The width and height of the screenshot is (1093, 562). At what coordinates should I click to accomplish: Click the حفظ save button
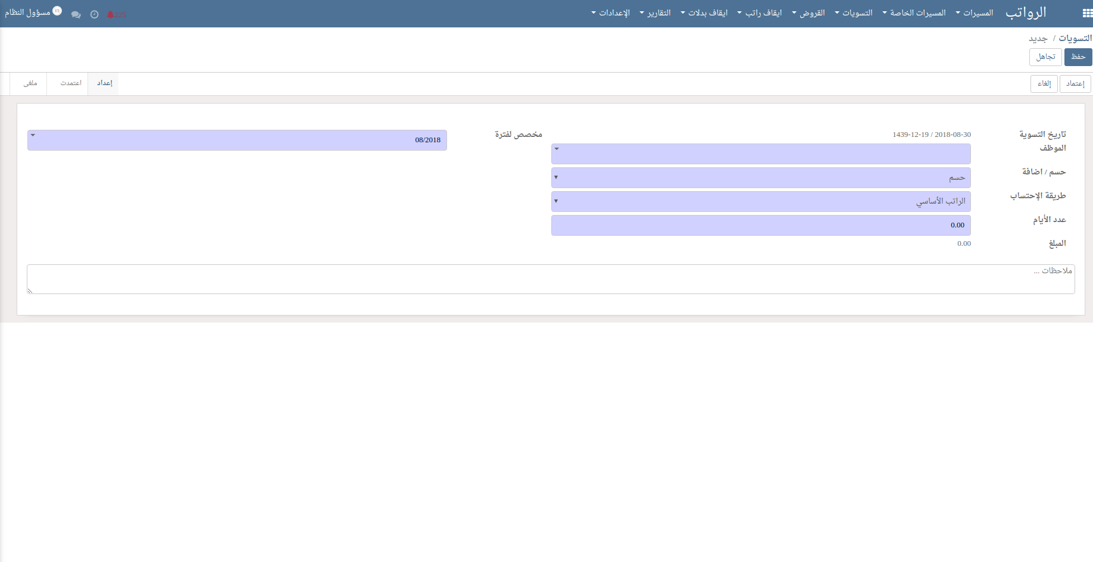click(x=1078, y=57)
